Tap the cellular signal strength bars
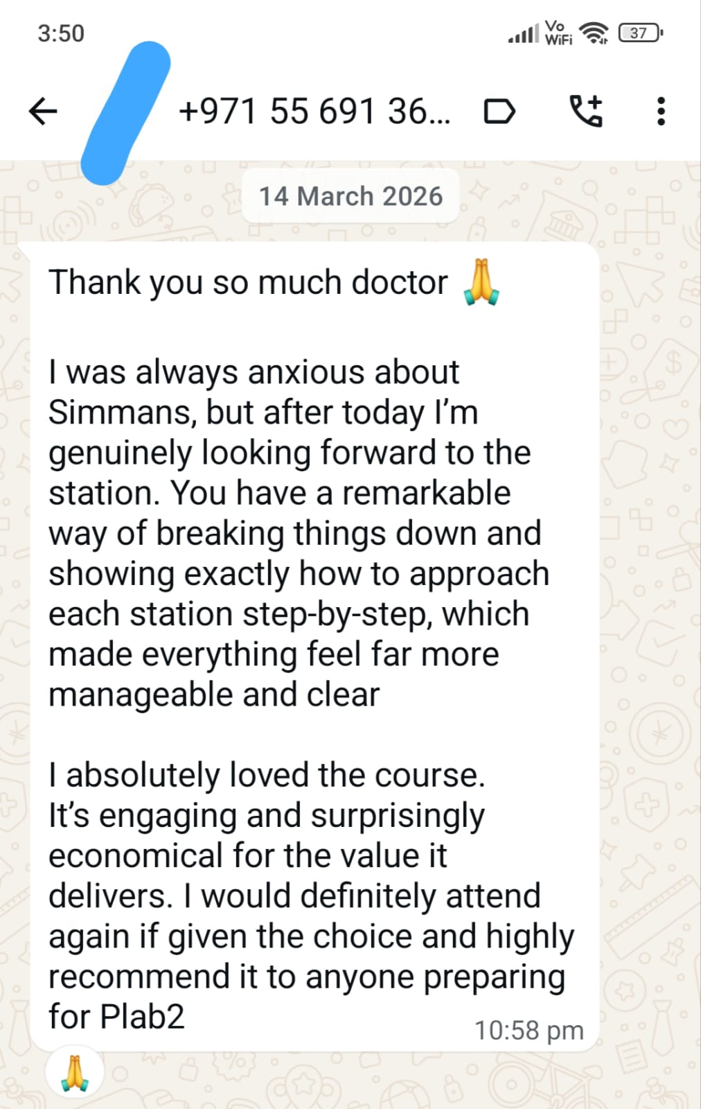 [x=523, y=33]
